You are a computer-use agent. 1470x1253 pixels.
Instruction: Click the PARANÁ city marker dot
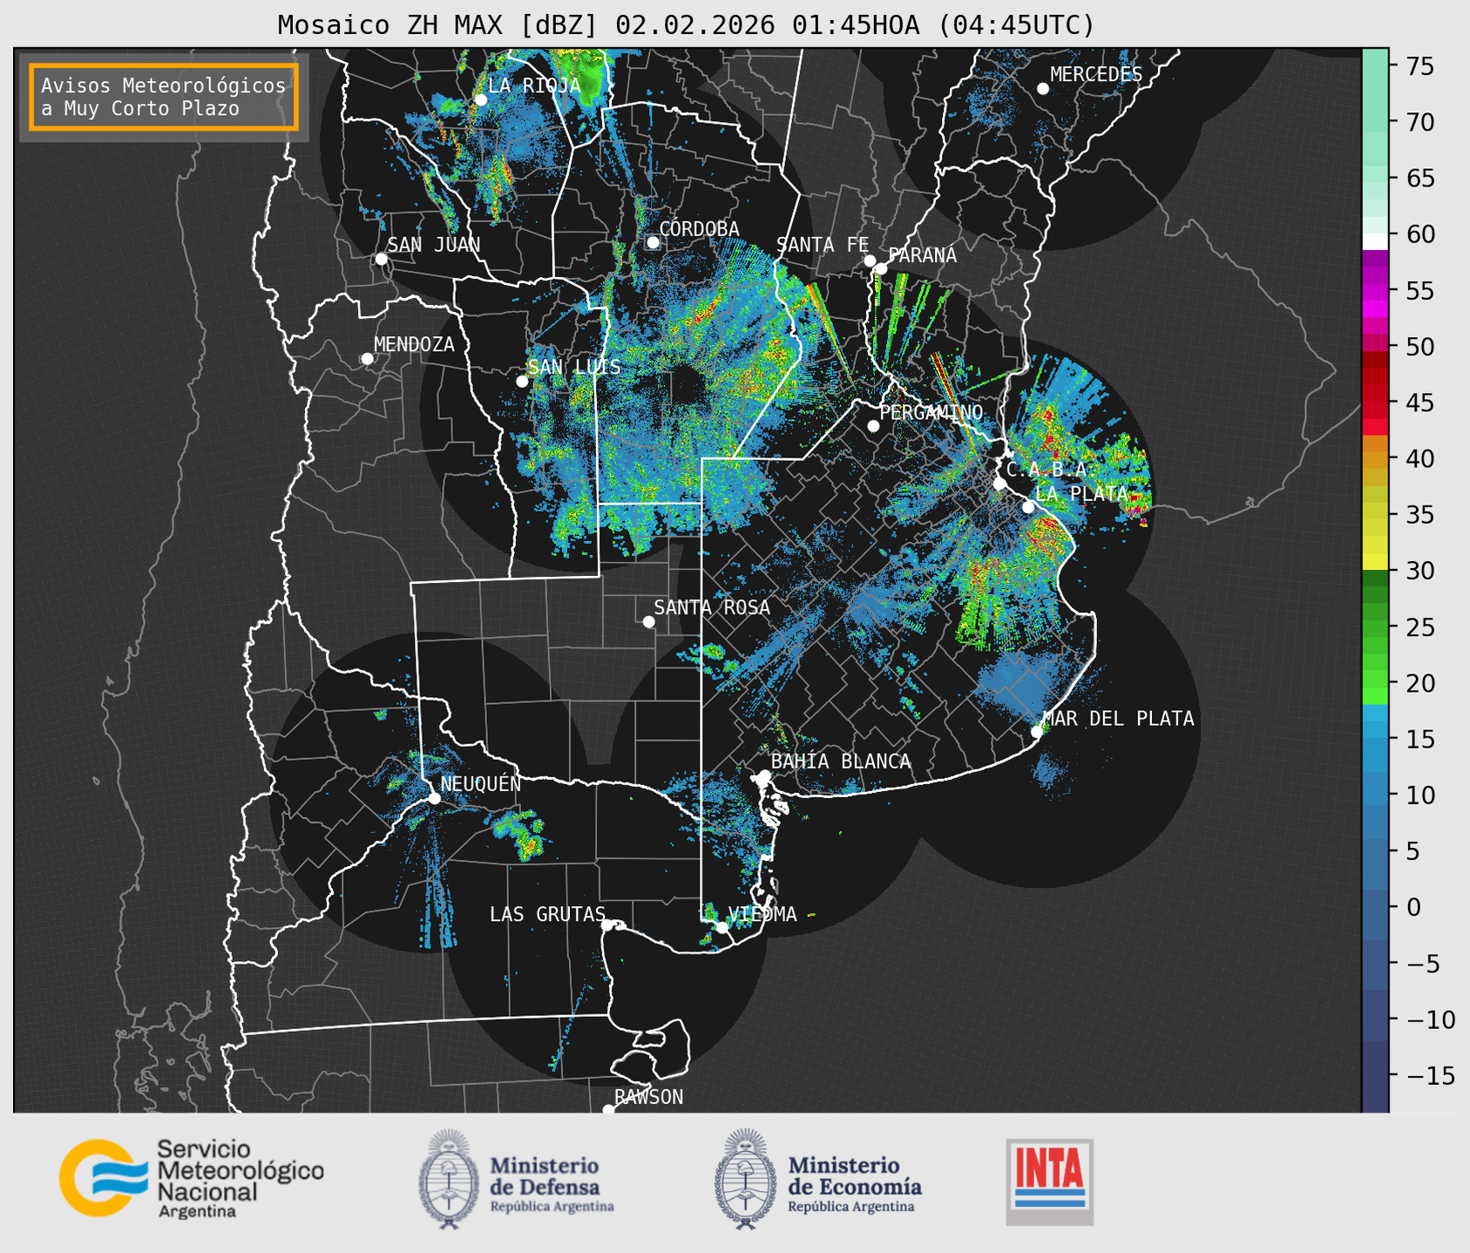coord(881,268)
